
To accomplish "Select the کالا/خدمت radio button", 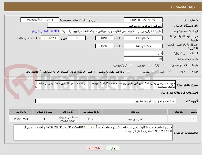I will [131, 65].
